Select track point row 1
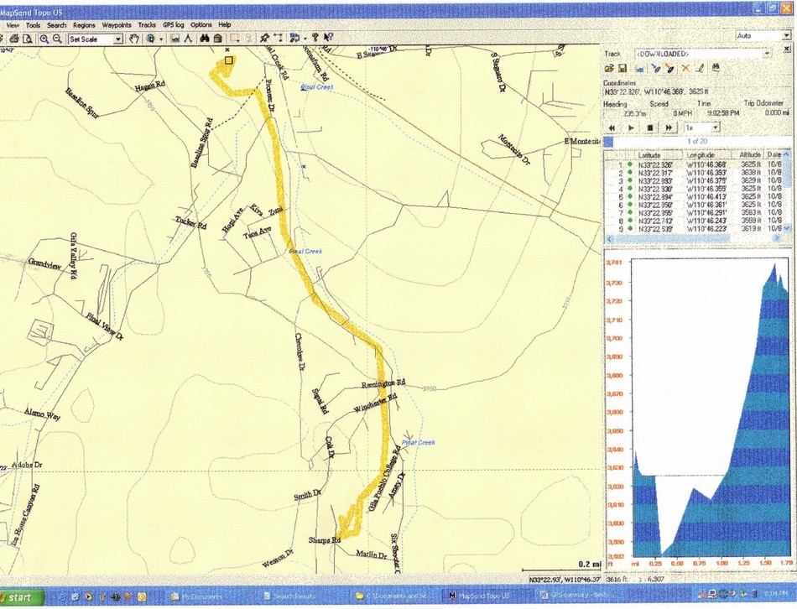797x609 pixels. pos(694,164)
